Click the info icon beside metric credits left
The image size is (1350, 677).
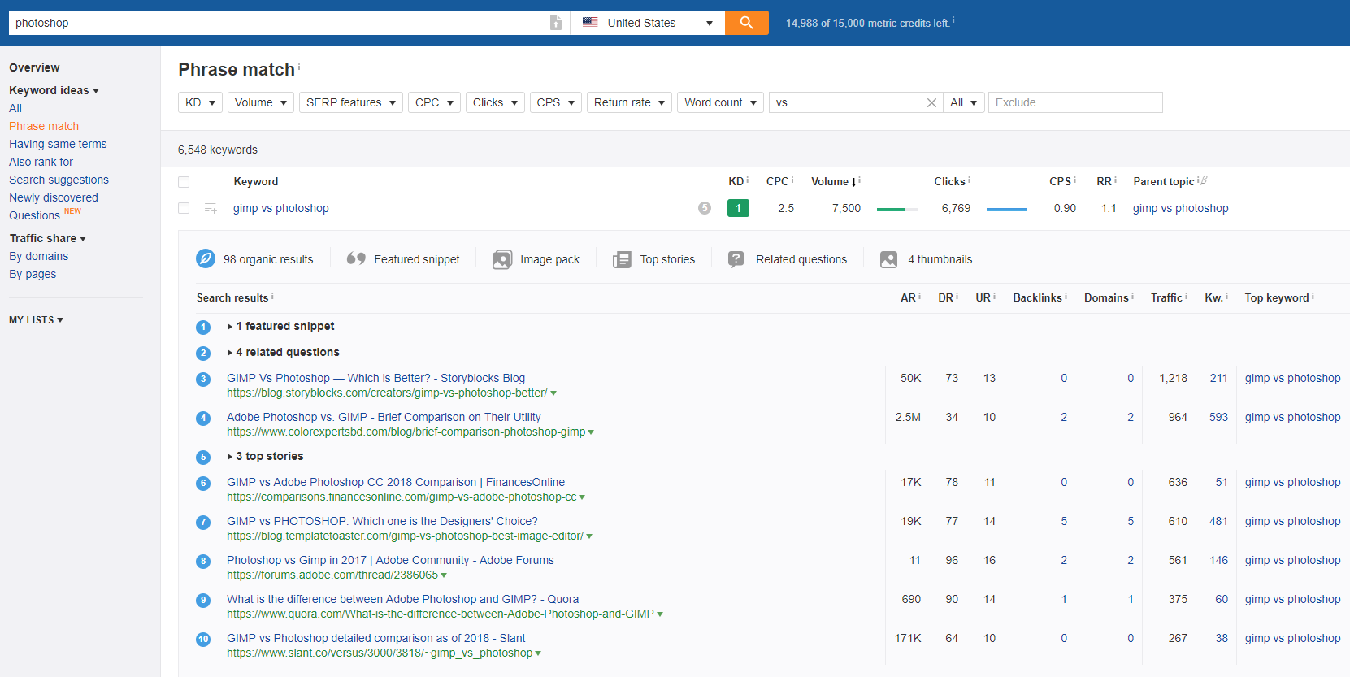953,20
